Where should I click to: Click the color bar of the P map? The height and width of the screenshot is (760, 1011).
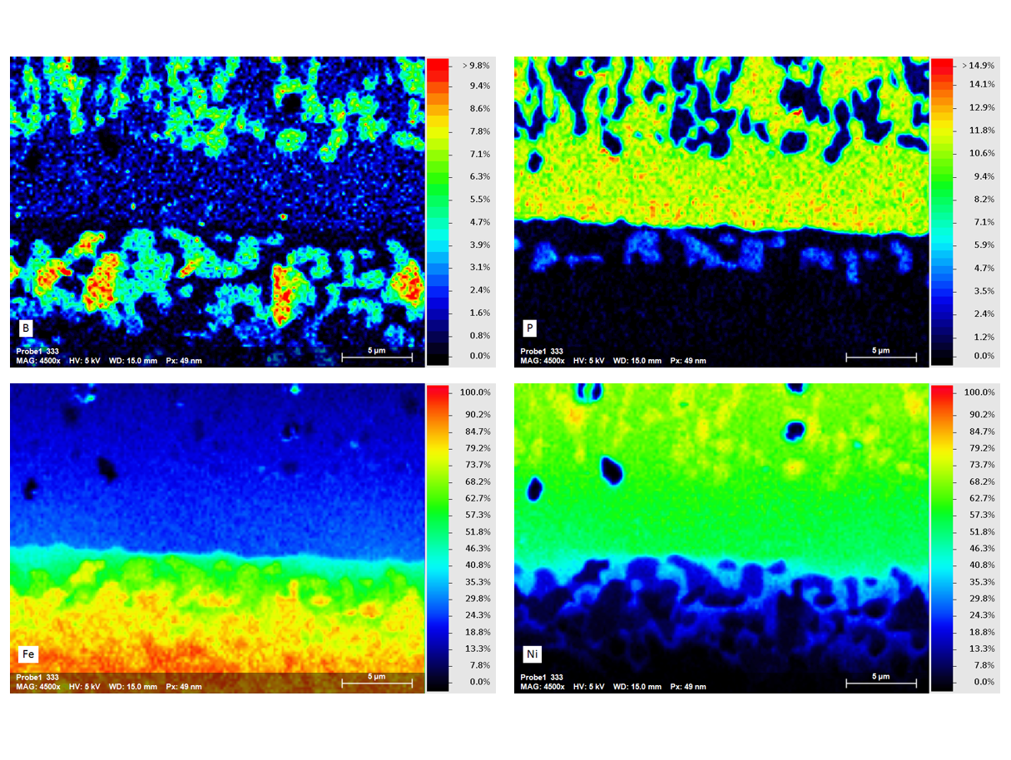click(942, 211)
